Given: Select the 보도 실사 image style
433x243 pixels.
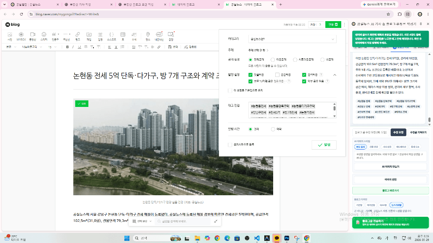Looking at the screenshot, I should point(360,147).
